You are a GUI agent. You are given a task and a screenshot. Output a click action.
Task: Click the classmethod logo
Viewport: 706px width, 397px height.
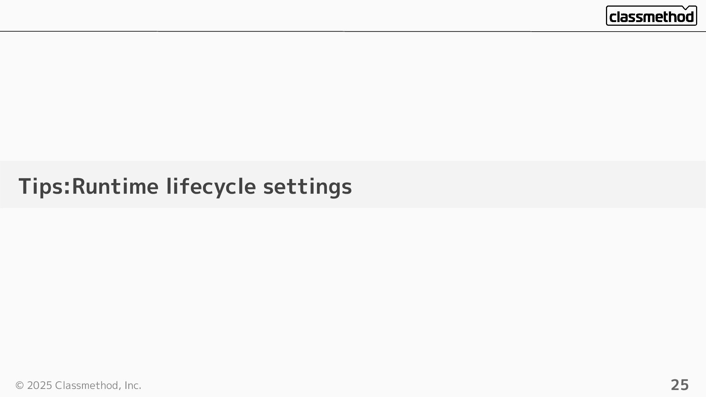point(651,16)
